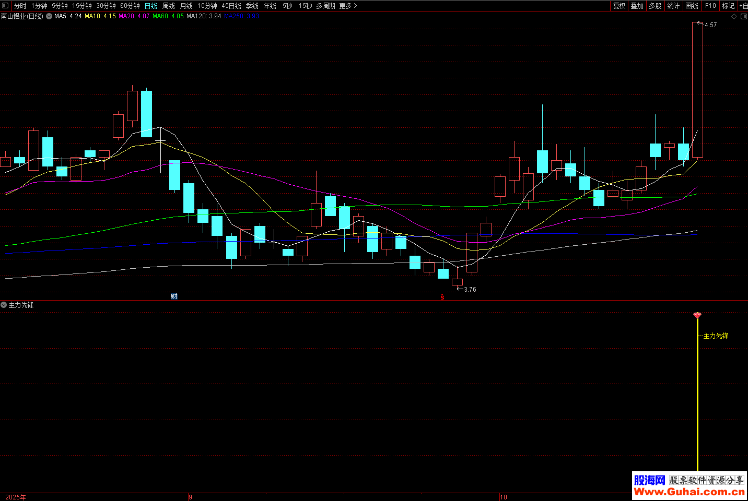The image size is (748, 501).
Task: Click the panel layout icon at top-left
Action: point(5,6)
